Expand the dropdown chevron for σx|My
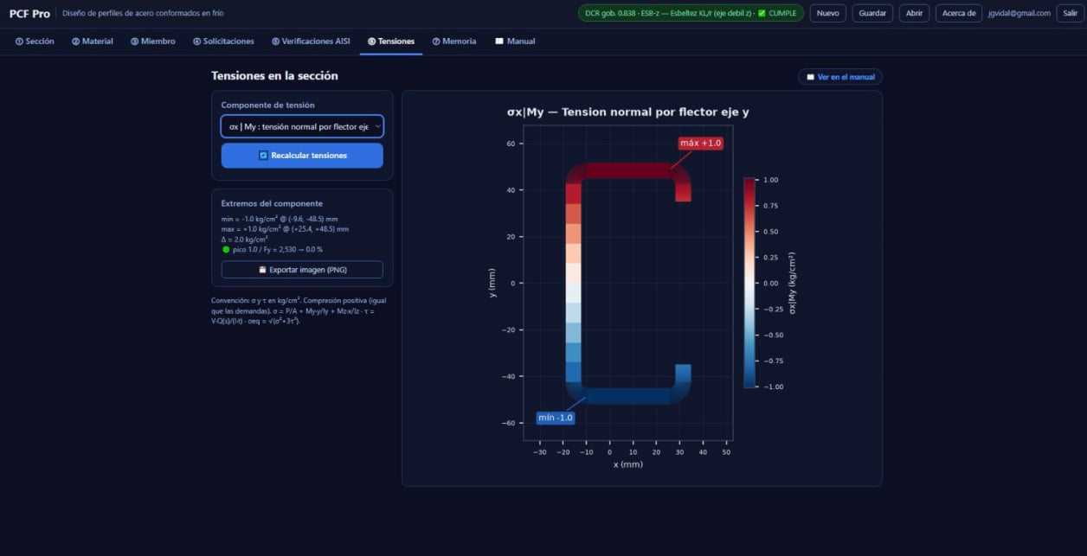Screen dimensions: 1087x556 tap(377, 126)
